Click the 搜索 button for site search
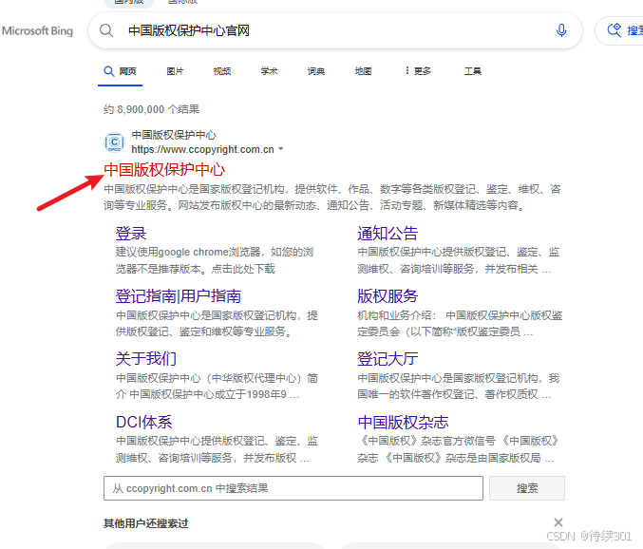The height and width of the screenshot is (549, 643). point(527,488)
